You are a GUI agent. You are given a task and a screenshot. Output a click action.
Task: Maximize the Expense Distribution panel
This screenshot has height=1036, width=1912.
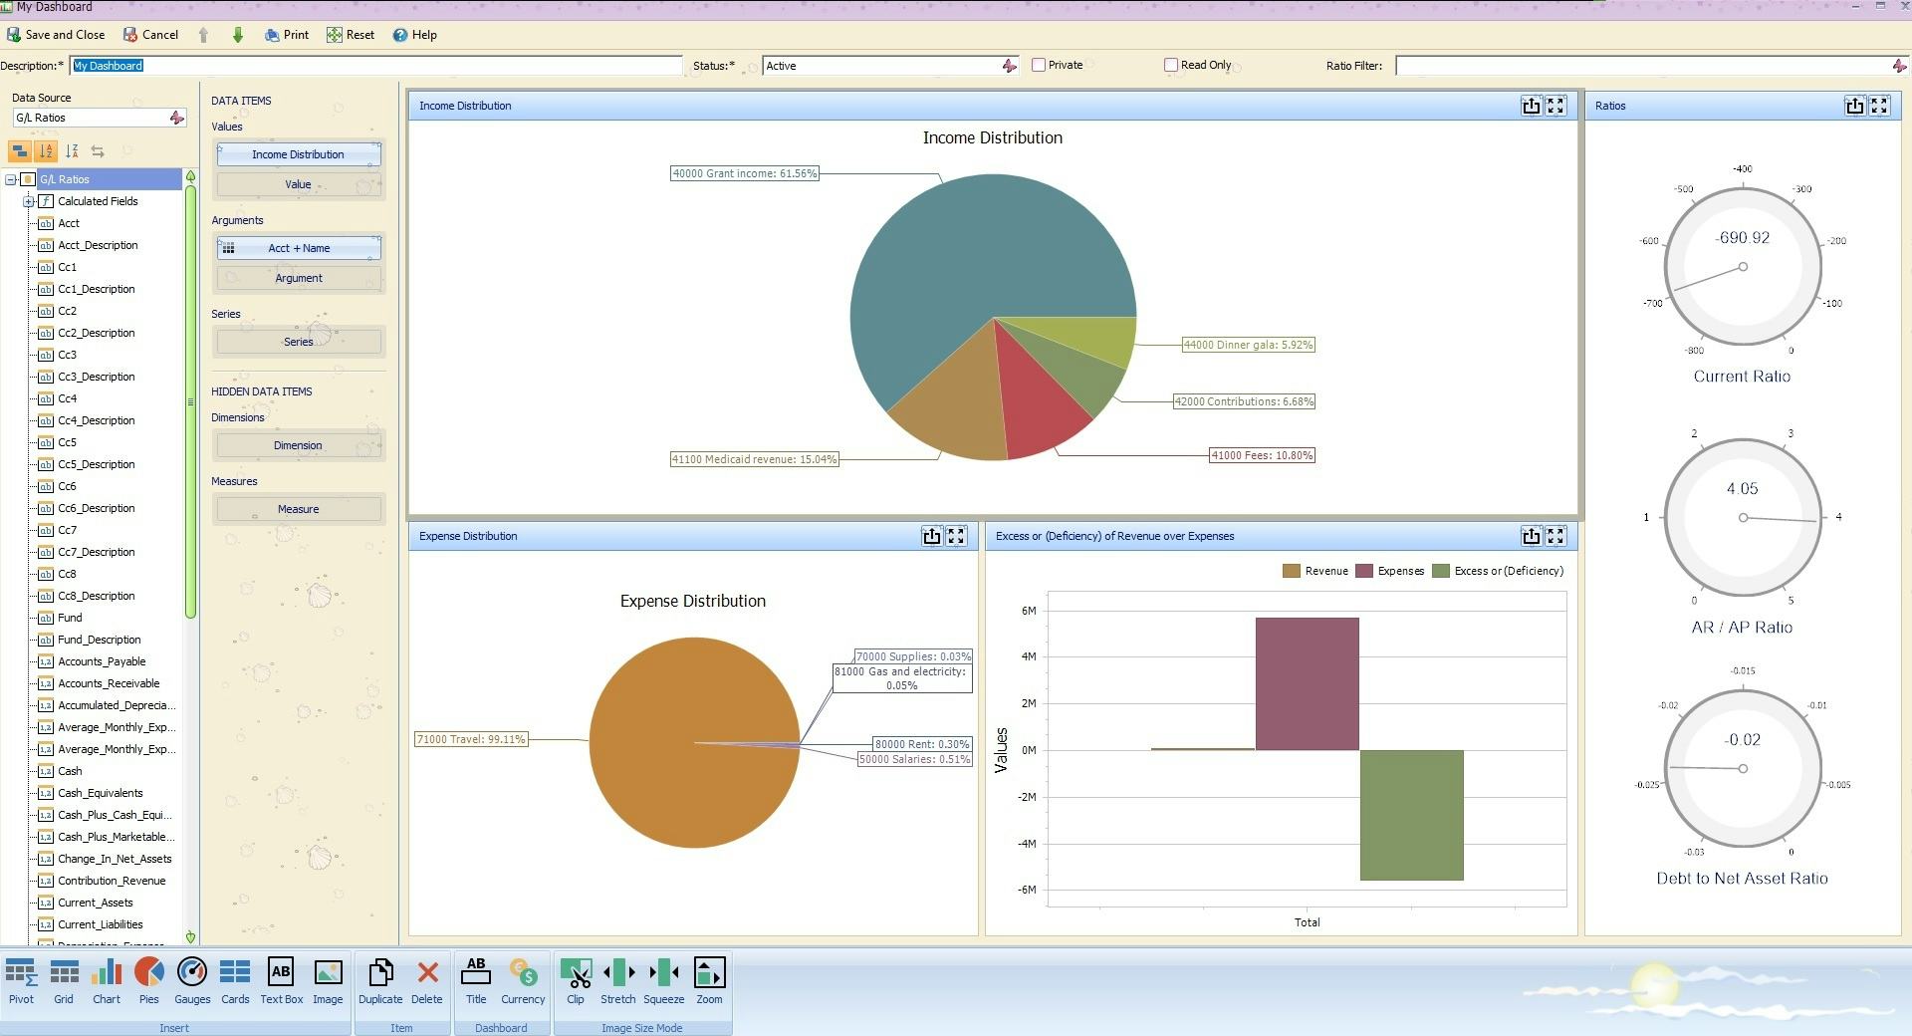coord(956,536)
